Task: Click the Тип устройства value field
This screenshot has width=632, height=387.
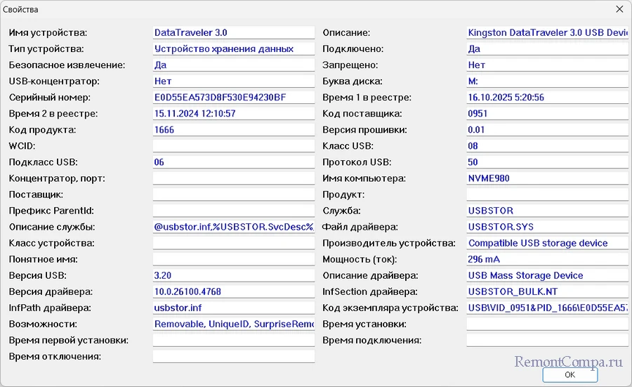Action: (233, 49)
